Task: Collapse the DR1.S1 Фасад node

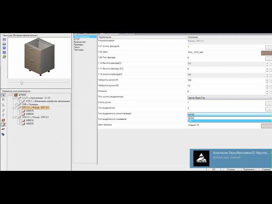Action: (13, 108)
